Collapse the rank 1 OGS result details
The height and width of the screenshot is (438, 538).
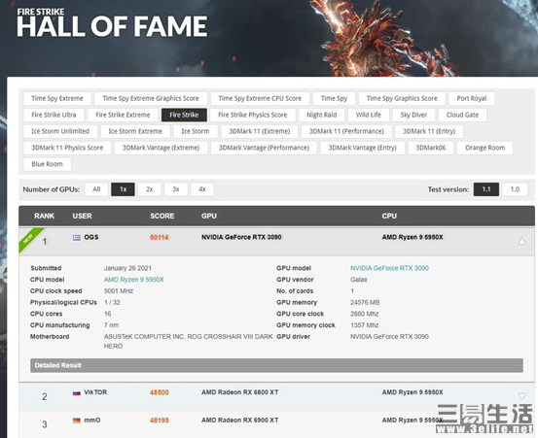(x=521, y=242)
